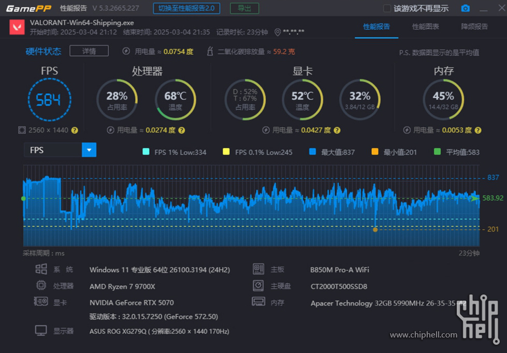Click the system Windows icon

[41, 269]
